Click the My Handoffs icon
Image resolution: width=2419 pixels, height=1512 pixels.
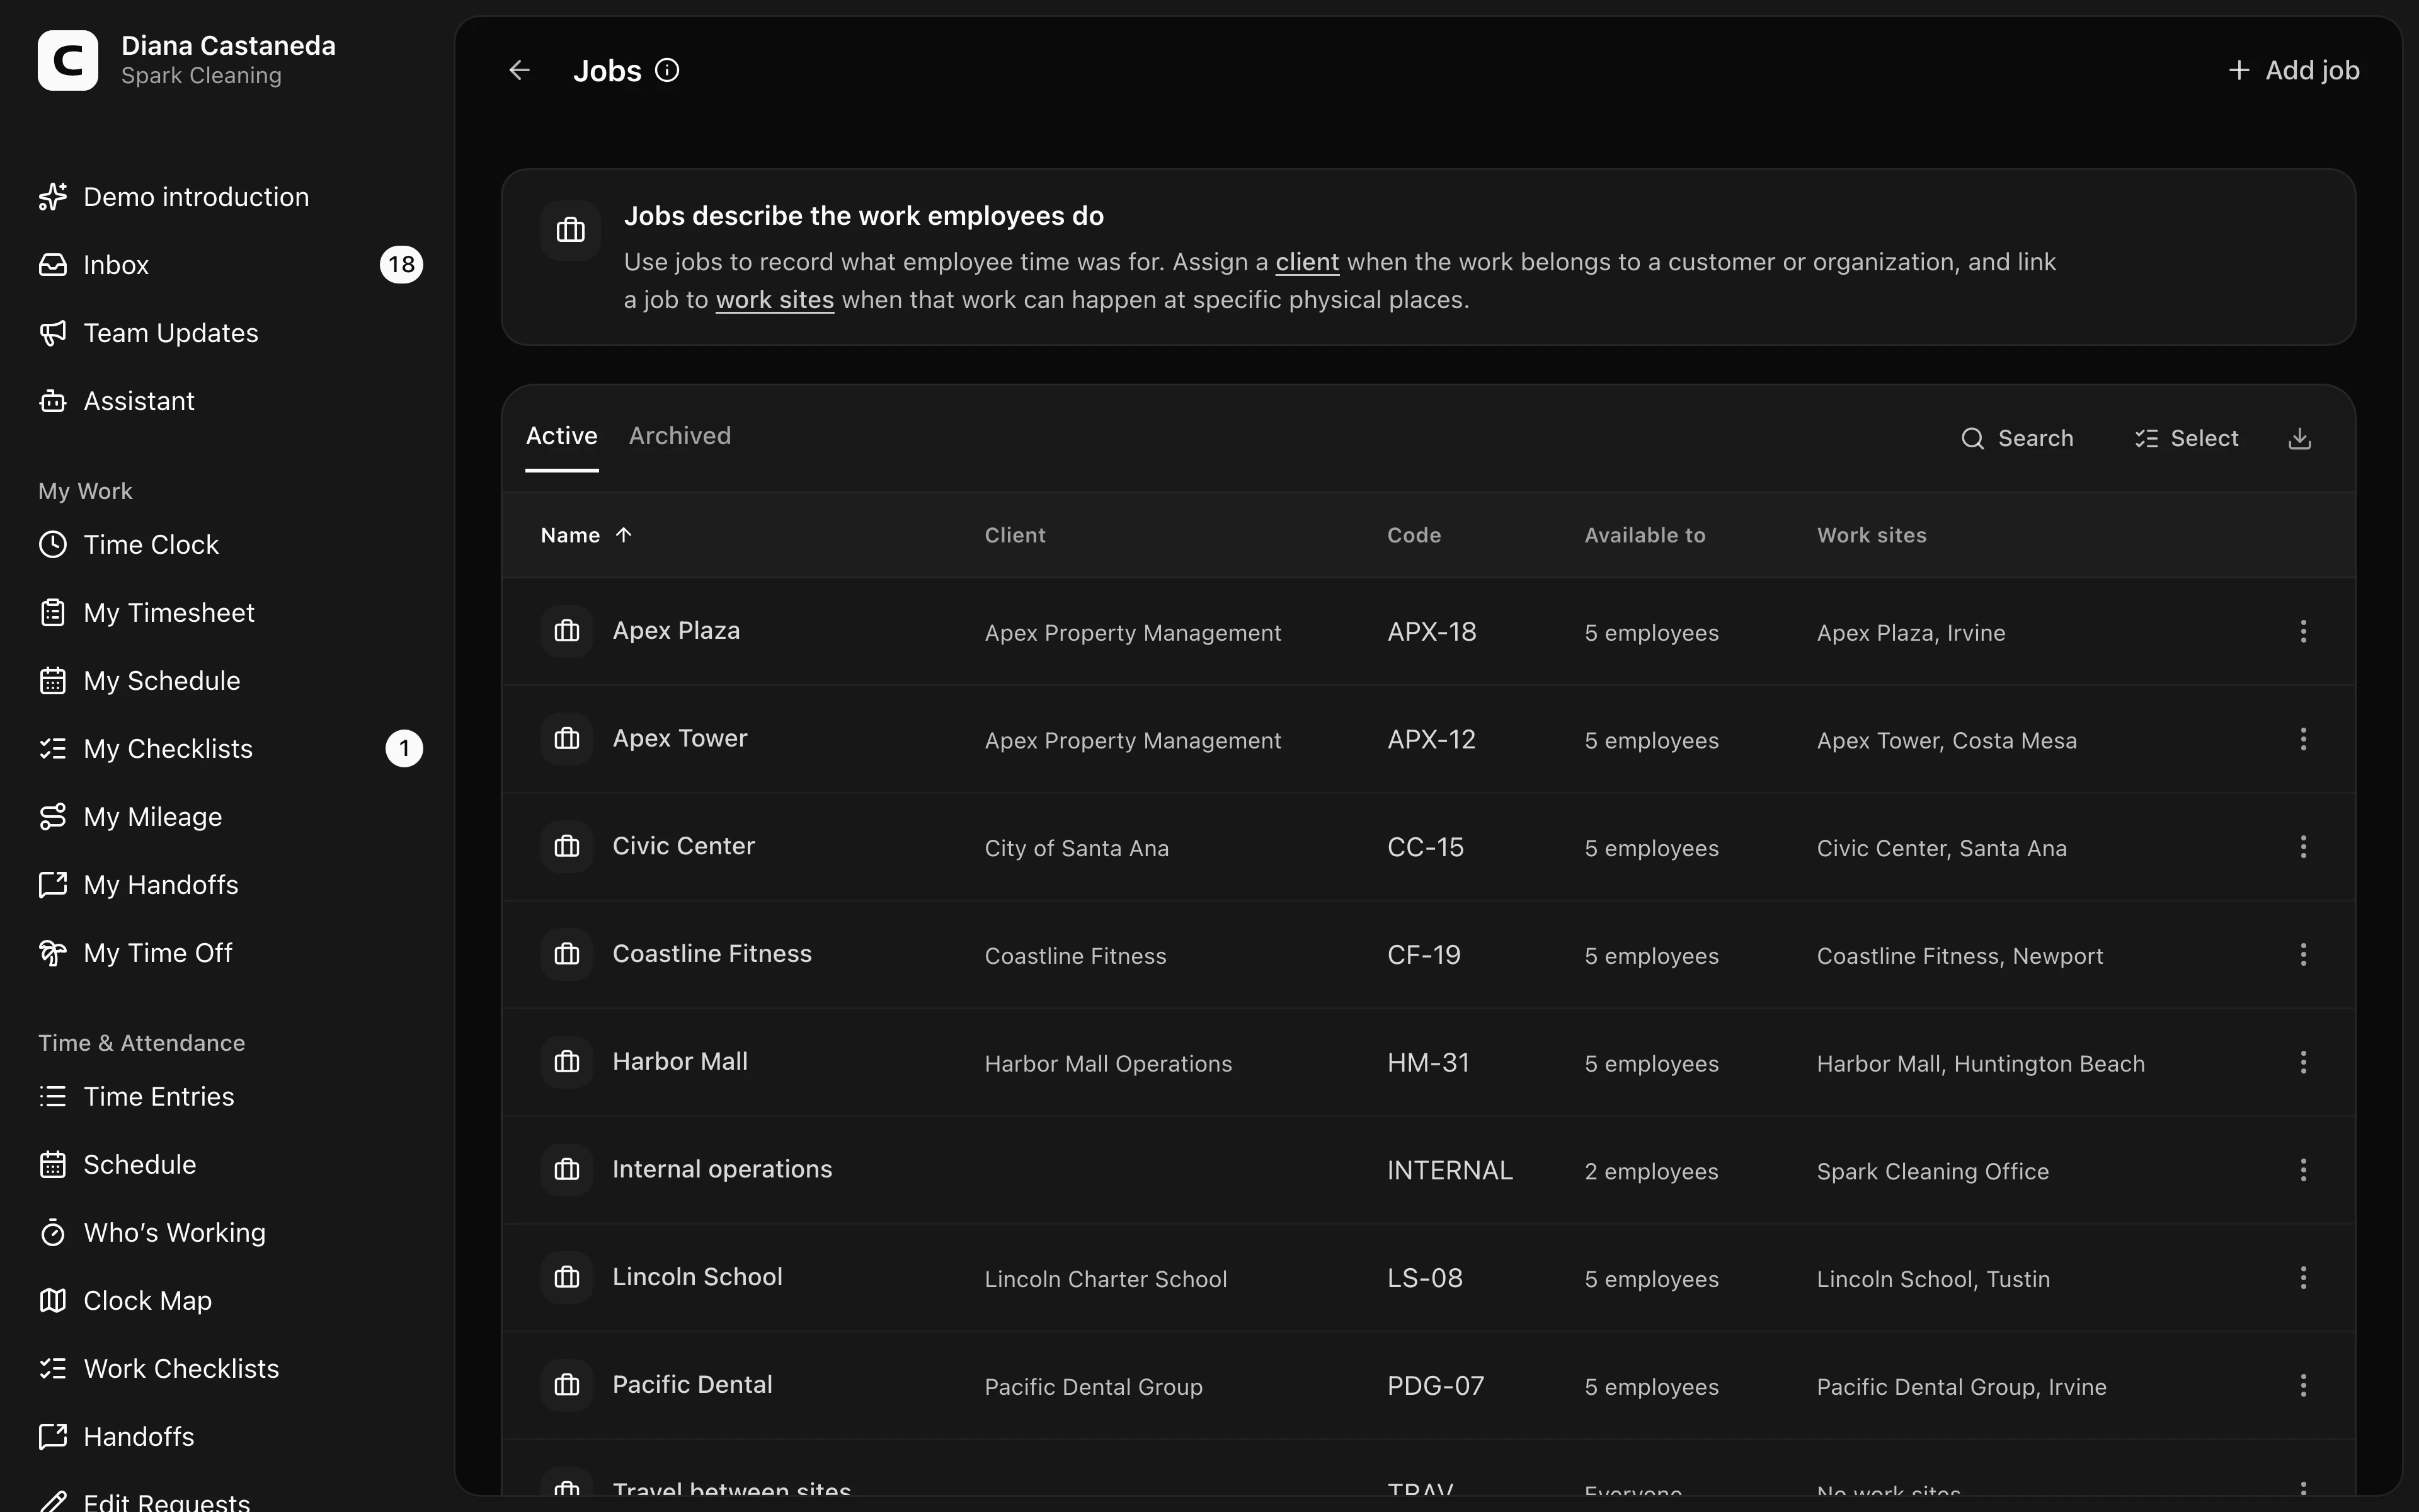click(x=53, y=885)
